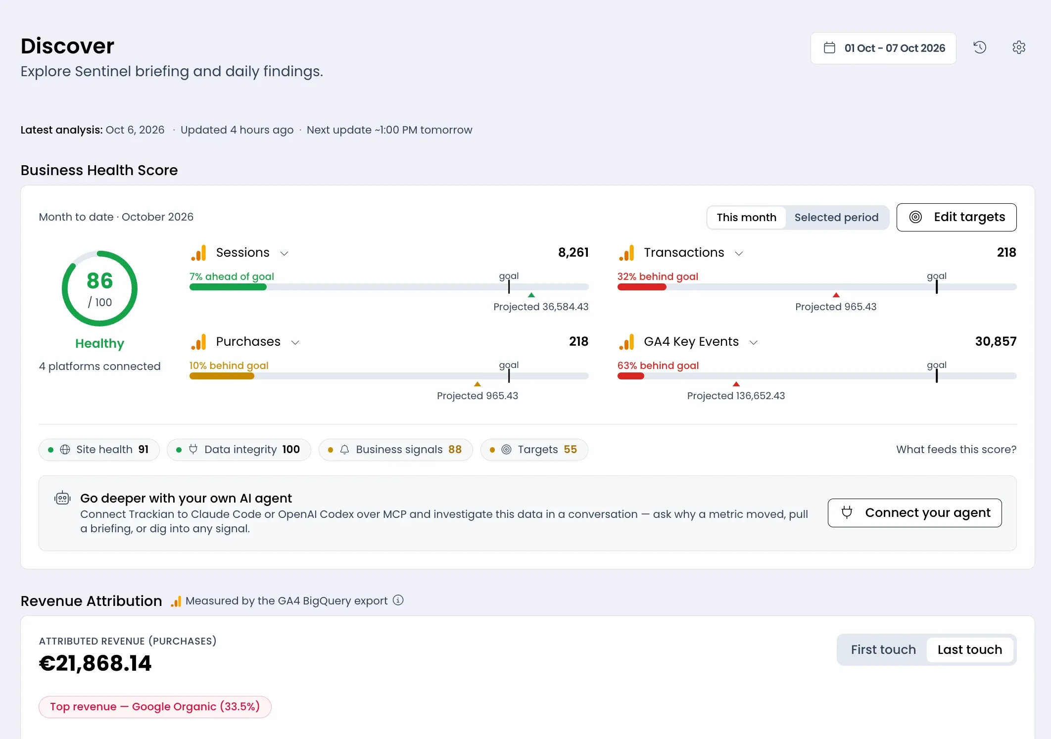Open the Site health 91 chip

99,450
